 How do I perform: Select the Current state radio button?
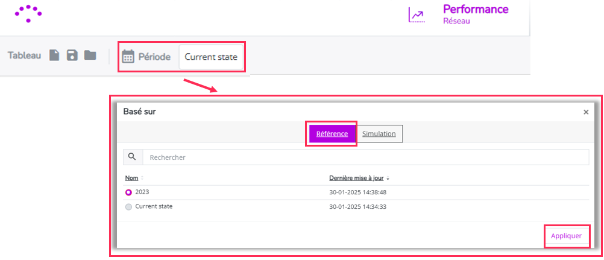click(x=128, y=207)
